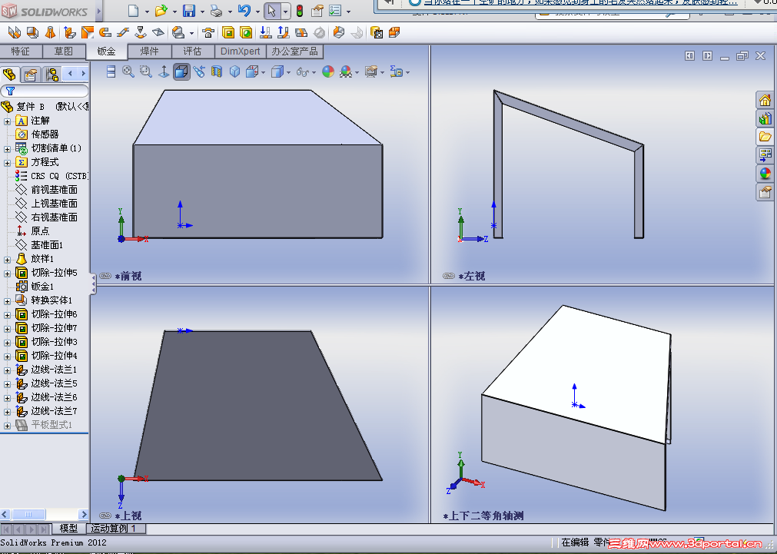Open the PropertyManager panel tab
Viewport: 777px width, 554px height.
click(31, 75)
